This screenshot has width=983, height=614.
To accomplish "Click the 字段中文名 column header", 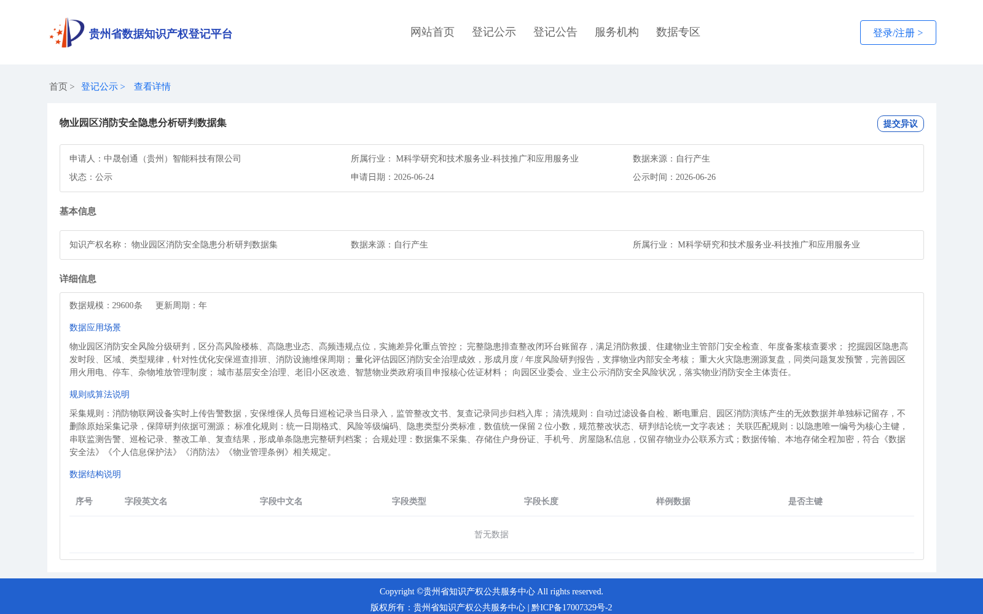I will [281, 501].
